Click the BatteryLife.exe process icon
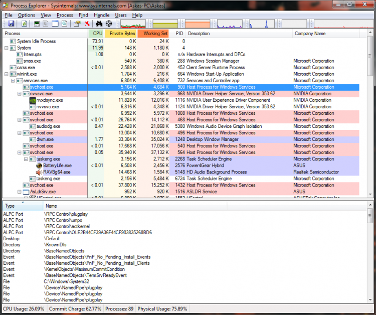The width and height of the screenshot is (376, 315). point(39,166)
